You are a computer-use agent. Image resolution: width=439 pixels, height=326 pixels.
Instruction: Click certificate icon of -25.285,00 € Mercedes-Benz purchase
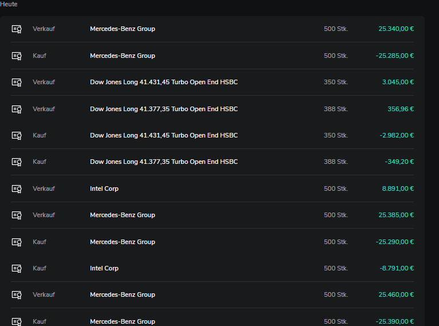click(17, 56)
